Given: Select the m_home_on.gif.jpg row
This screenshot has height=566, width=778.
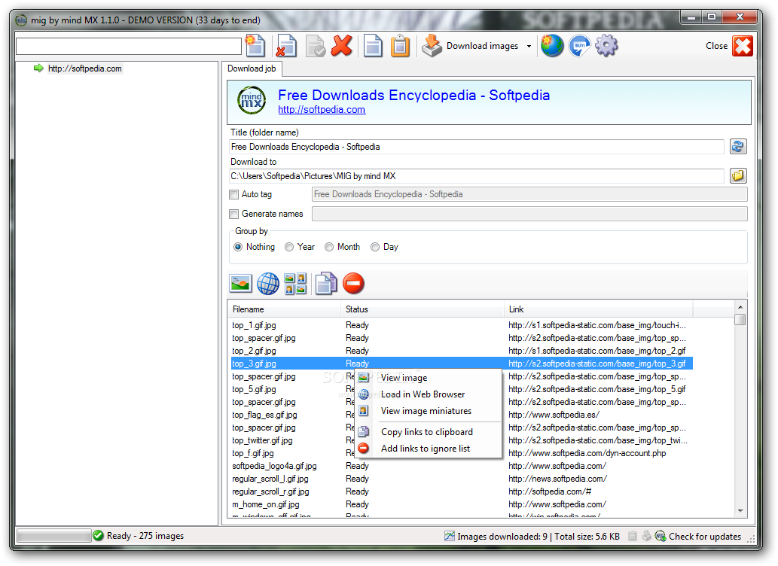Looking at the screenshot, I should click(x=462, y=504).
